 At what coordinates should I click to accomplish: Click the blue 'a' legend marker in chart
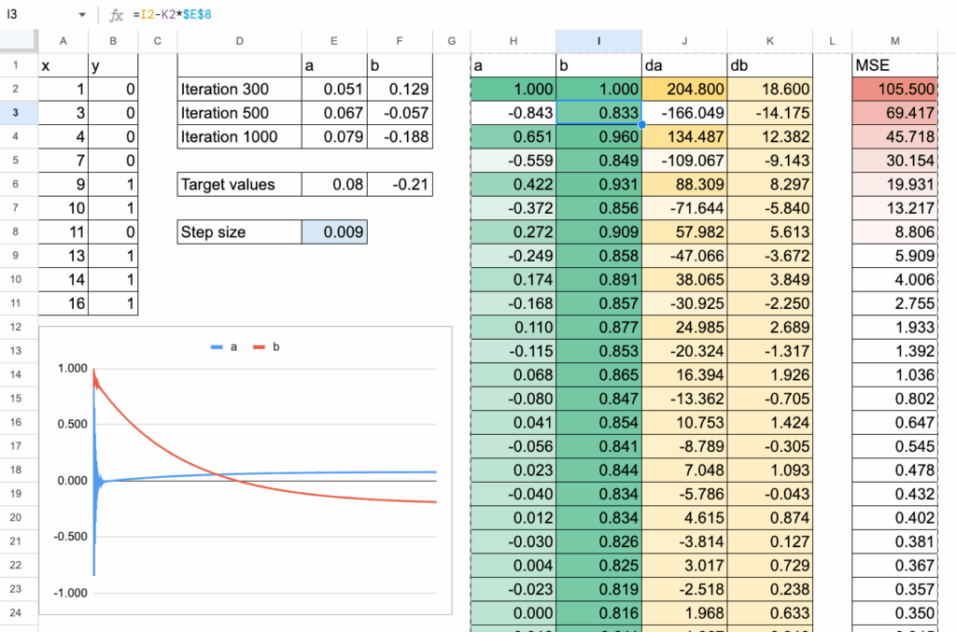point(217,346)
